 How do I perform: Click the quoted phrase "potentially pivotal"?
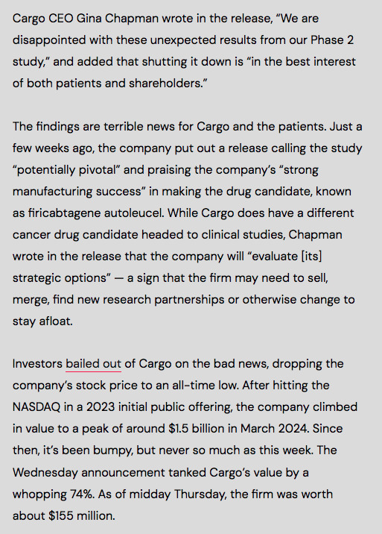(x=66, y=169)
